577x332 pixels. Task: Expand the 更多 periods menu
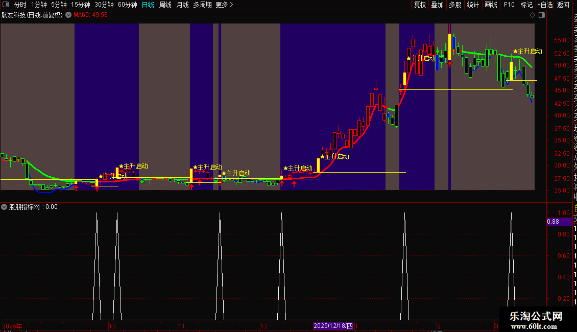tap(224, 5)
